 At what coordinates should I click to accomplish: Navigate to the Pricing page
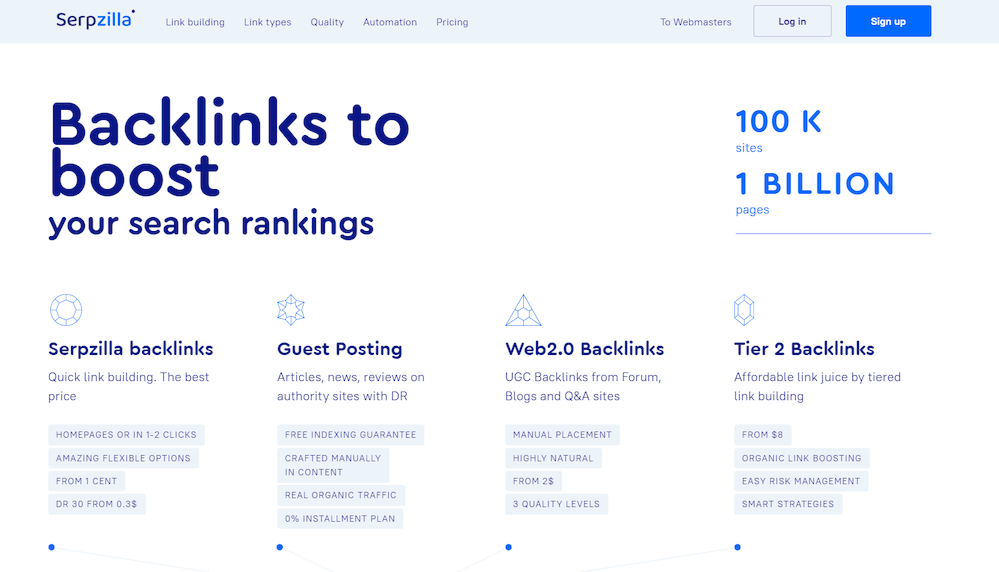[x=452, y=22]
